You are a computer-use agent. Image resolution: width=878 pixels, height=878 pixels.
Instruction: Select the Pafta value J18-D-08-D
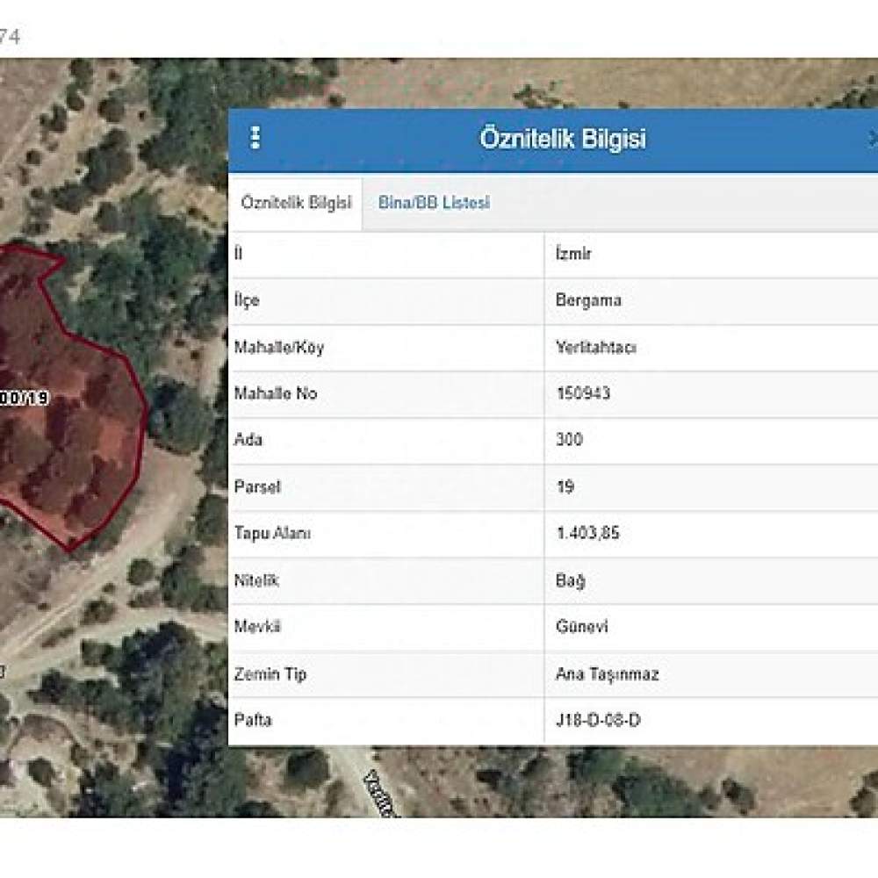coord(598,720)
